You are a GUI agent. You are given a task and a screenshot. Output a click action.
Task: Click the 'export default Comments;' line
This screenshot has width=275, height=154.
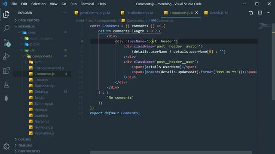tap(115, 113)
